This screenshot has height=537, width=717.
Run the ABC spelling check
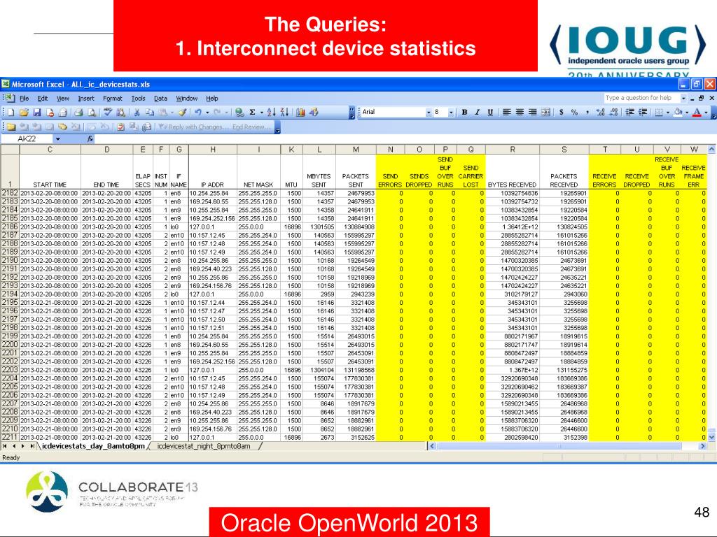click(x=108, y=113)
